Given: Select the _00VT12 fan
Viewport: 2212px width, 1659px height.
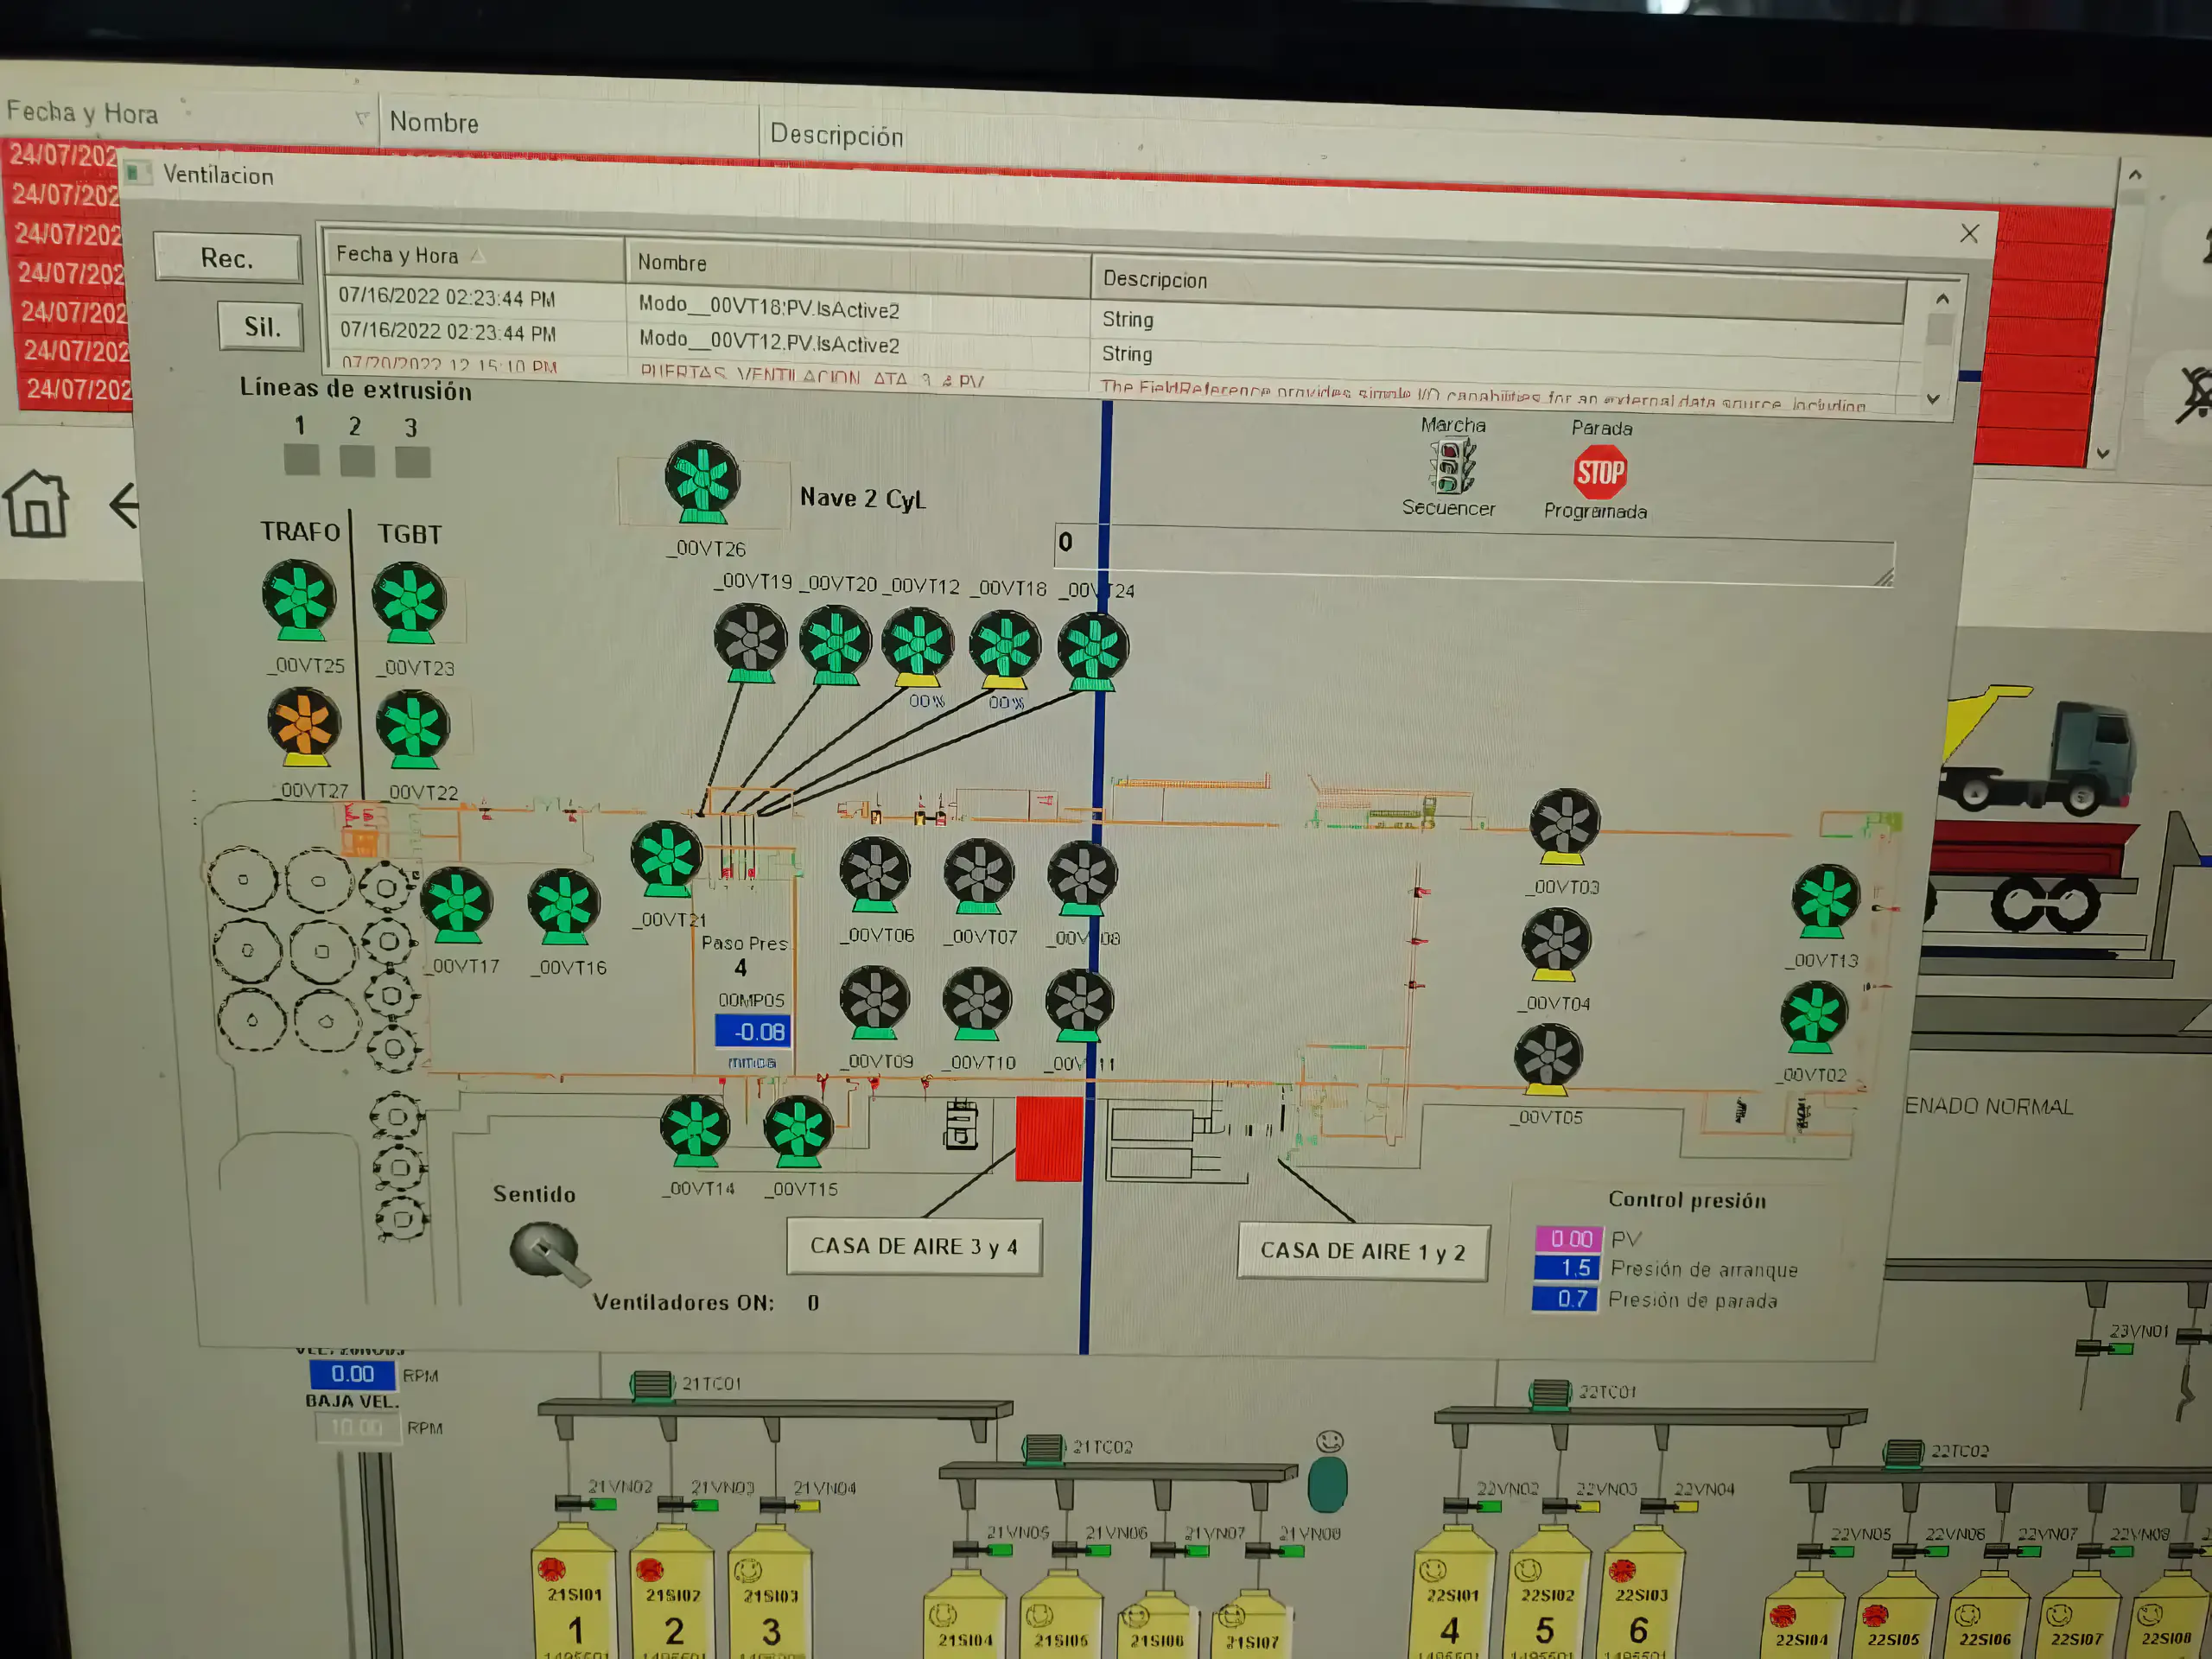Looking at the screenshot, I should [x=917, y=648].
